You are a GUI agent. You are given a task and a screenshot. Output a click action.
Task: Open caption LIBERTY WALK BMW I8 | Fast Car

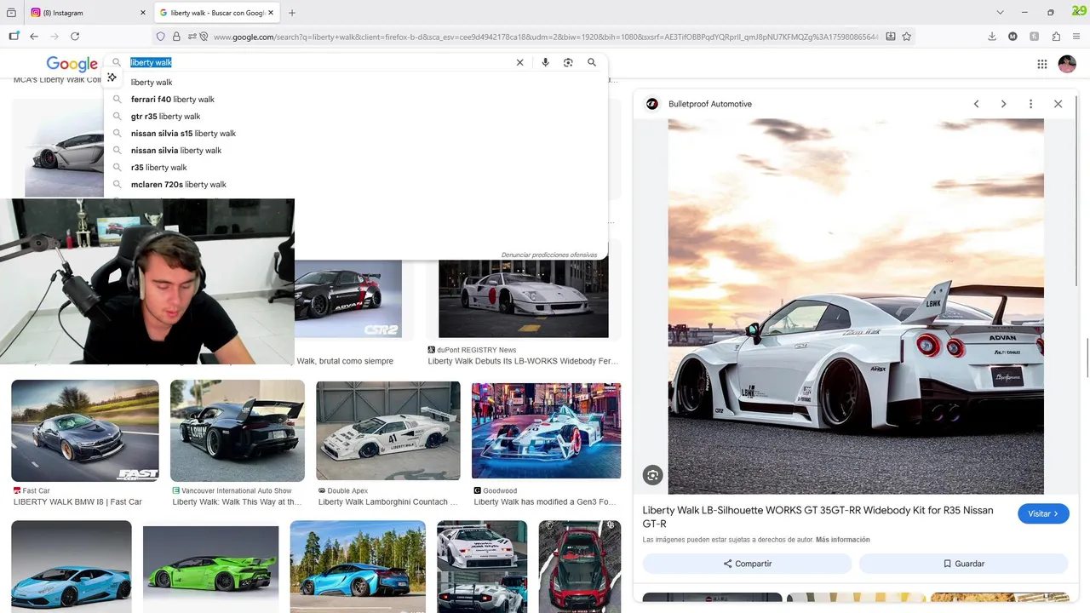point(77,502)
